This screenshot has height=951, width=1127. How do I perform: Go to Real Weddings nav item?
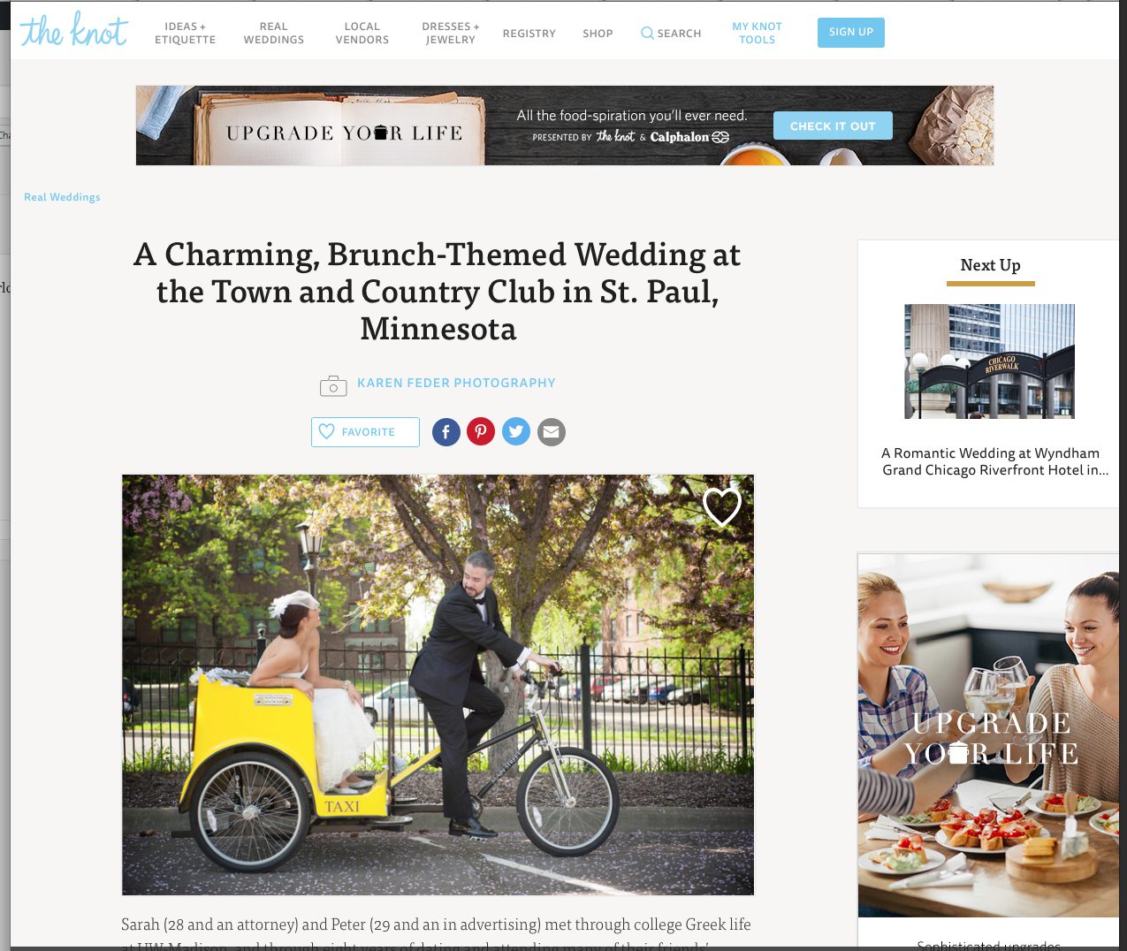[274, 34]
